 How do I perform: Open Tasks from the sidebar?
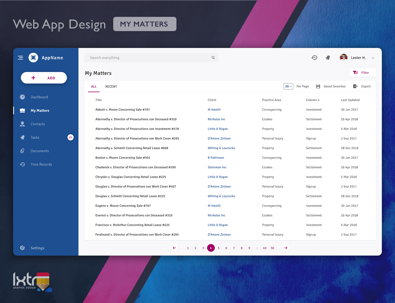pos(35,138)
